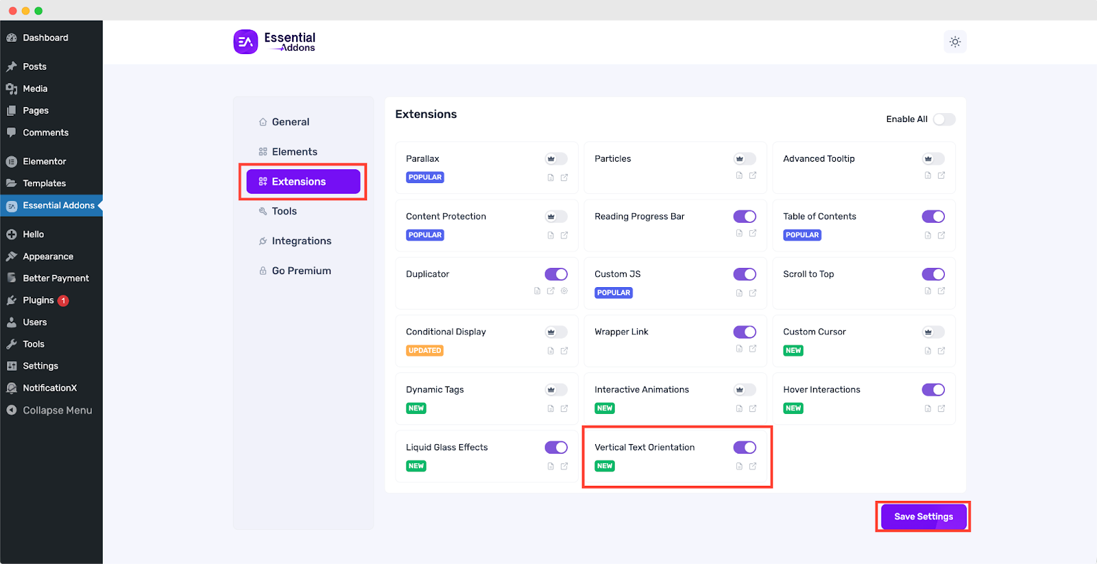Open Liquid Glass Effects documentation icon
The width and height of the screenshot is (1097, 564).
click(551, 466)
